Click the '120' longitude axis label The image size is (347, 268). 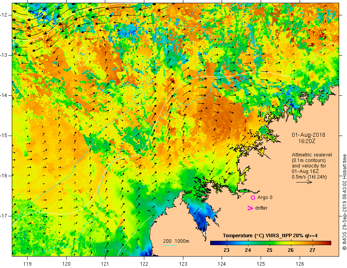[x=66, y=264]
